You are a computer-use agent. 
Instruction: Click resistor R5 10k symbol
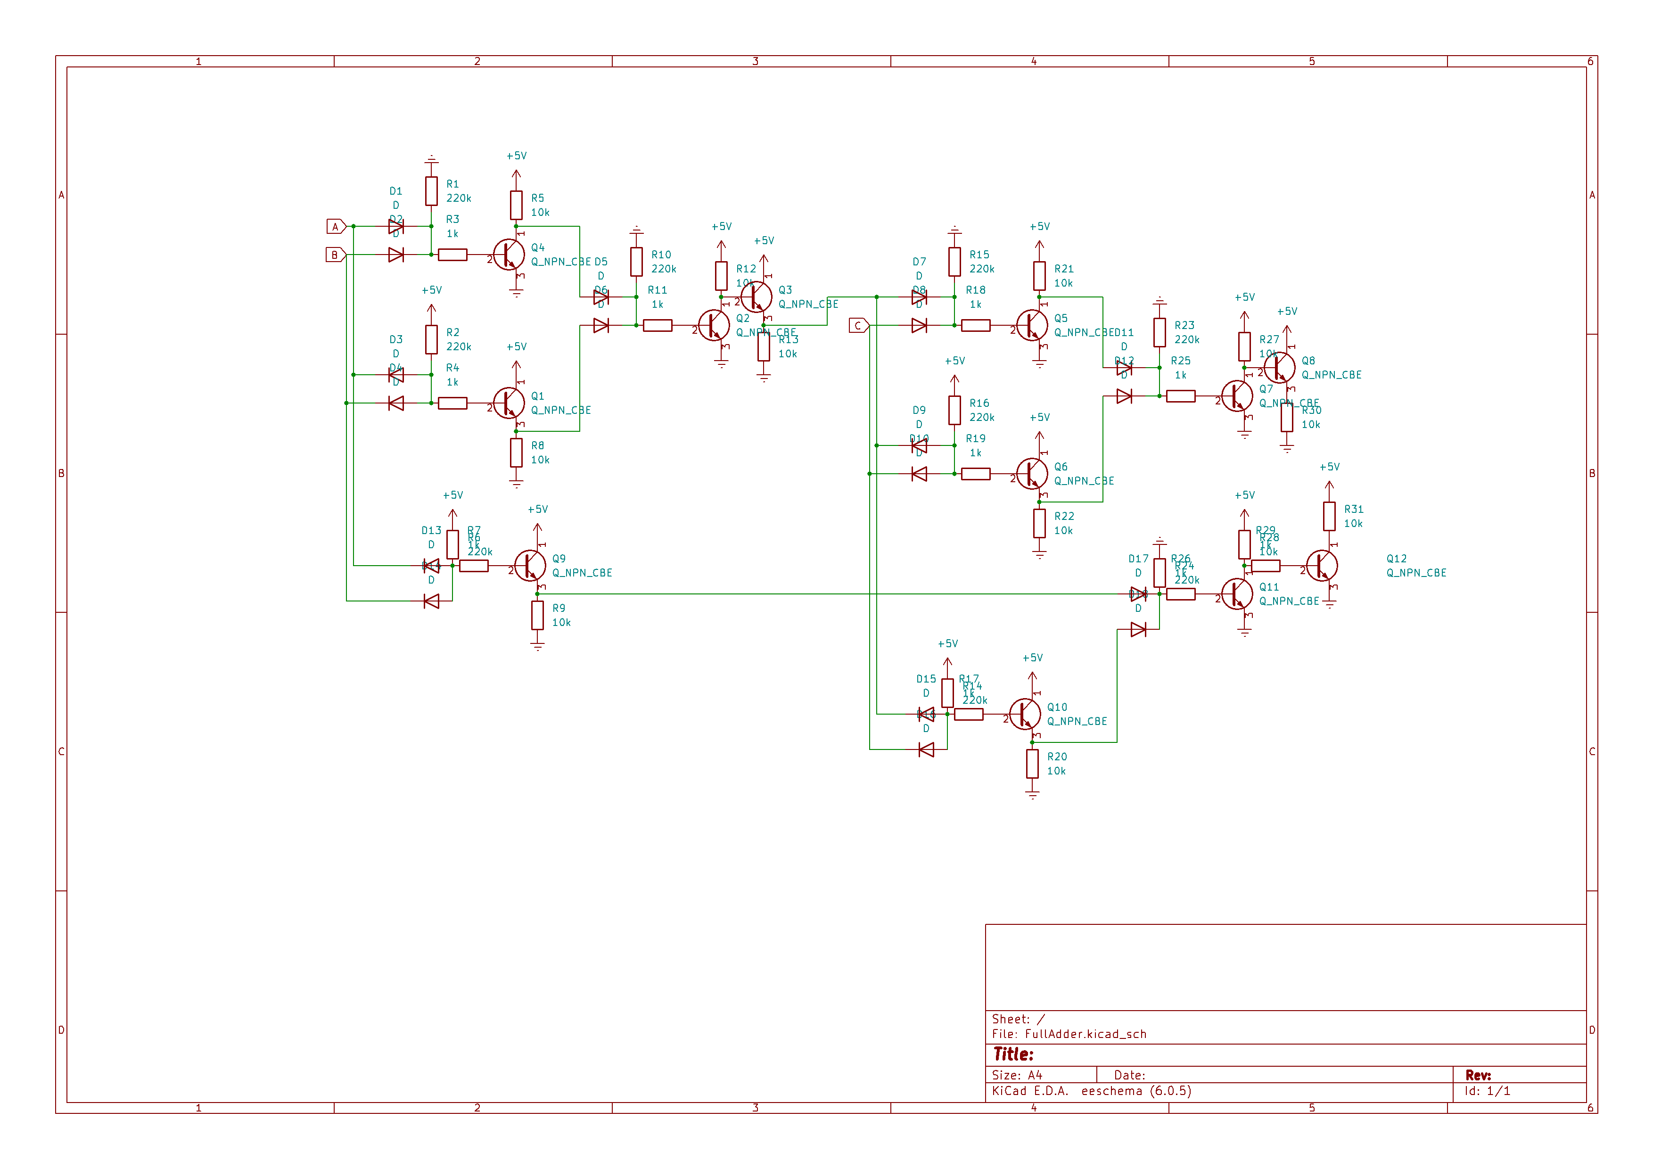point(516,205)
